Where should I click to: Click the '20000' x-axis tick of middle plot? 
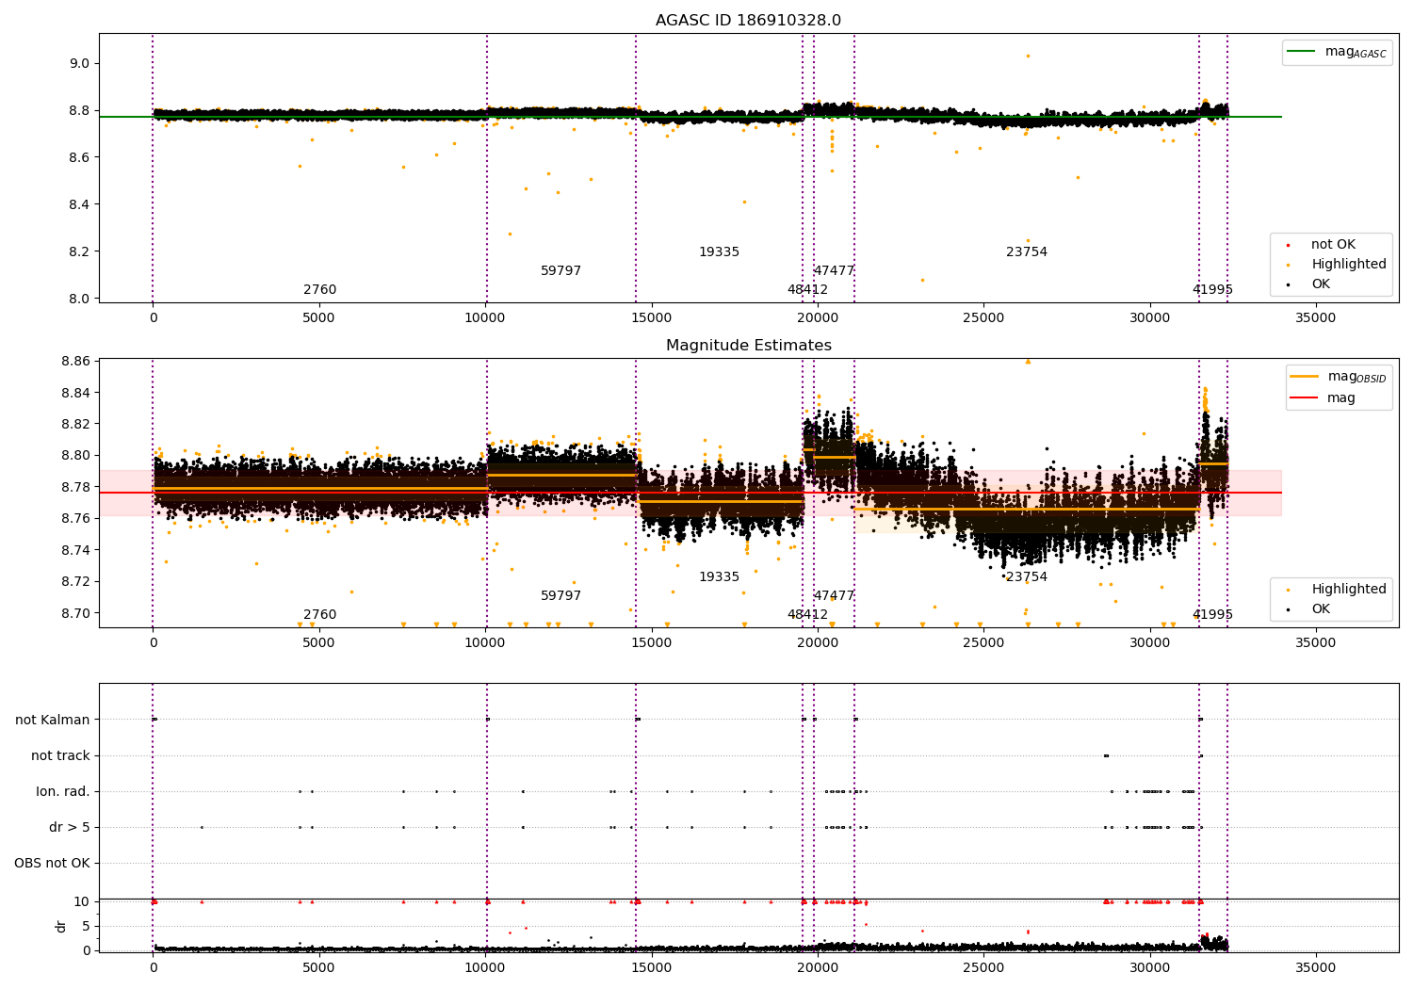(818, 643)
